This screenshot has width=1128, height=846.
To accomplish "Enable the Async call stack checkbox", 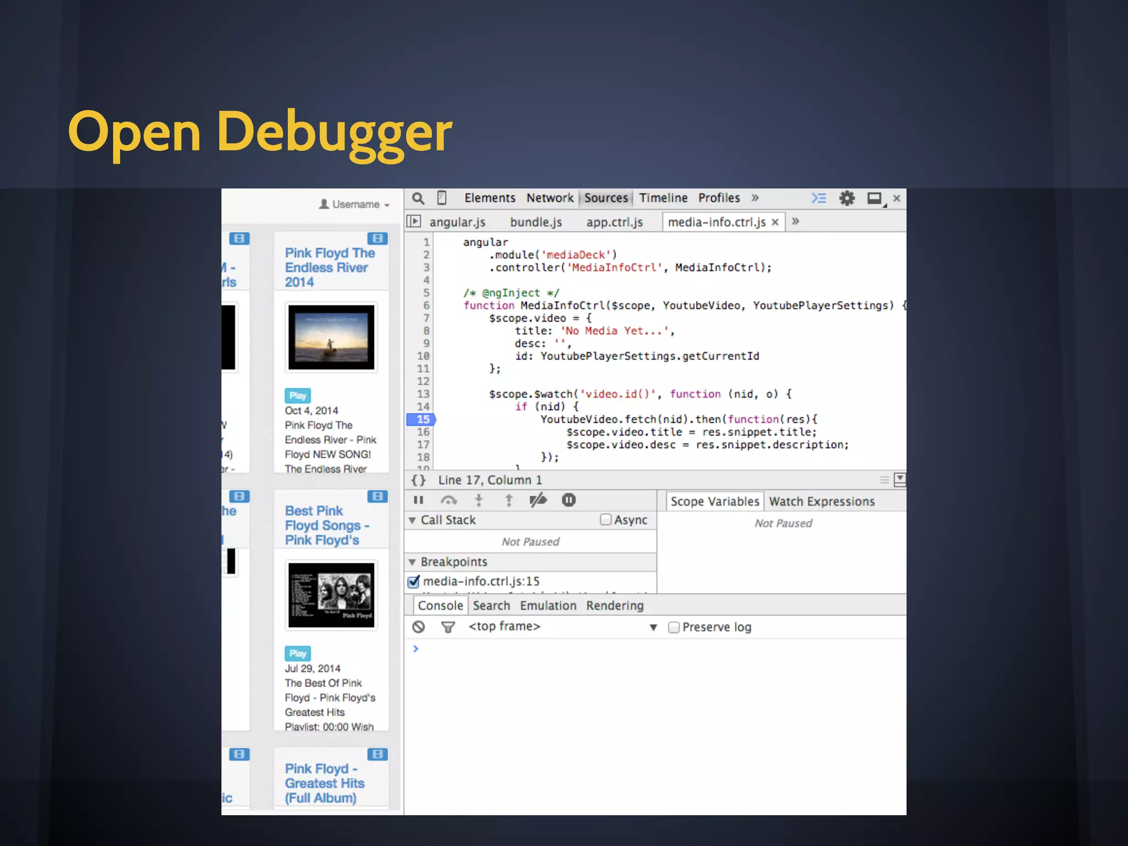I will point(606,519).
